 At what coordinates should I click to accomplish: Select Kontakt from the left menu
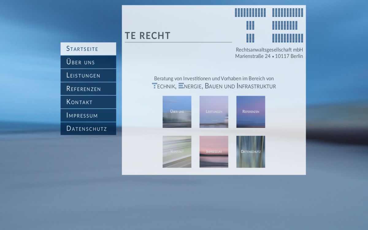pyautogui.click(x=88, y=102)
